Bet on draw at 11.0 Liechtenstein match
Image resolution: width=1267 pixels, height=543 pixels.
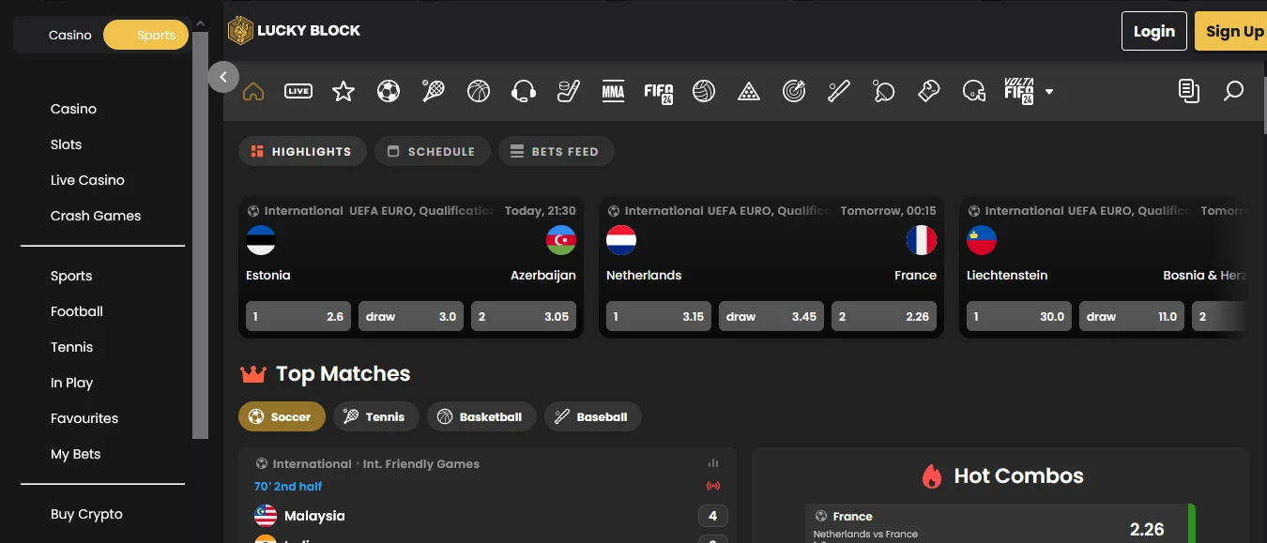click(x=1132, y=316)
